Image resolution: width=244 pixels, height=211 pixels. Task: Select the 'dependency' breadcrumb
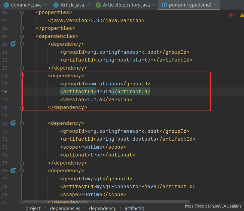[103, 208]
